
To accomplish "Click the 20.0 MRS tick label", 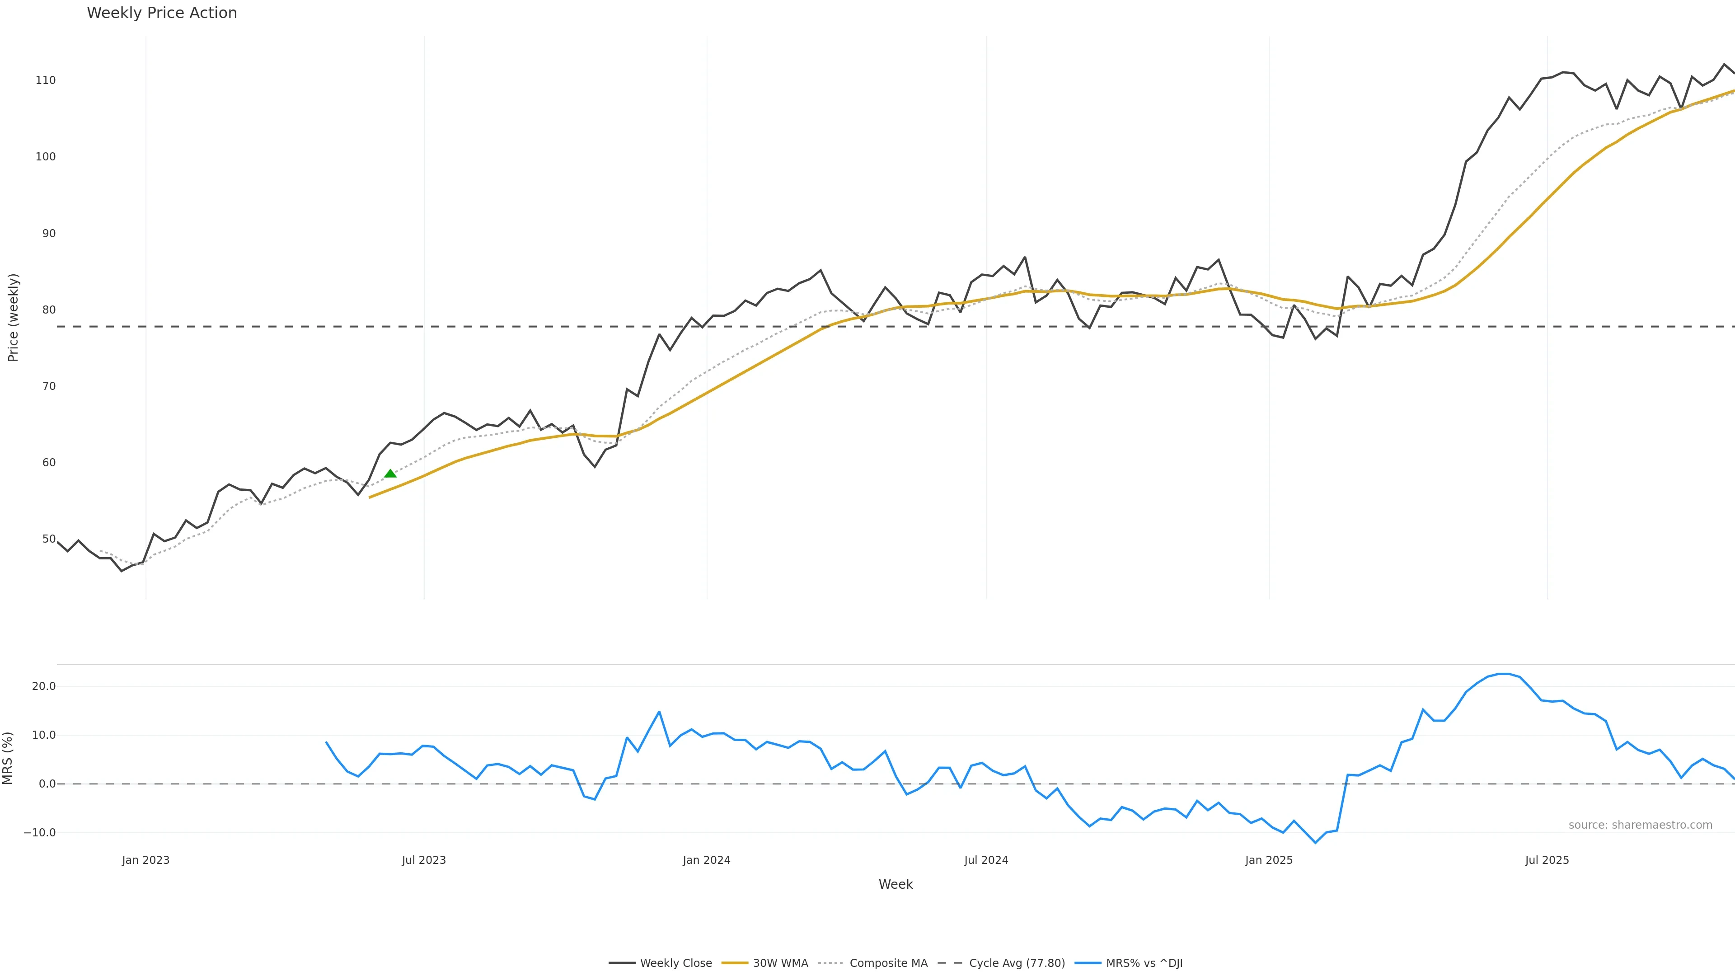I will pos(44,686).
